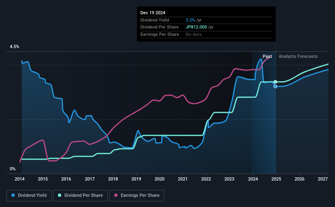Click the 3.2% dividend yield value
This screenshot has width=335, height=207.
[190, 20]
